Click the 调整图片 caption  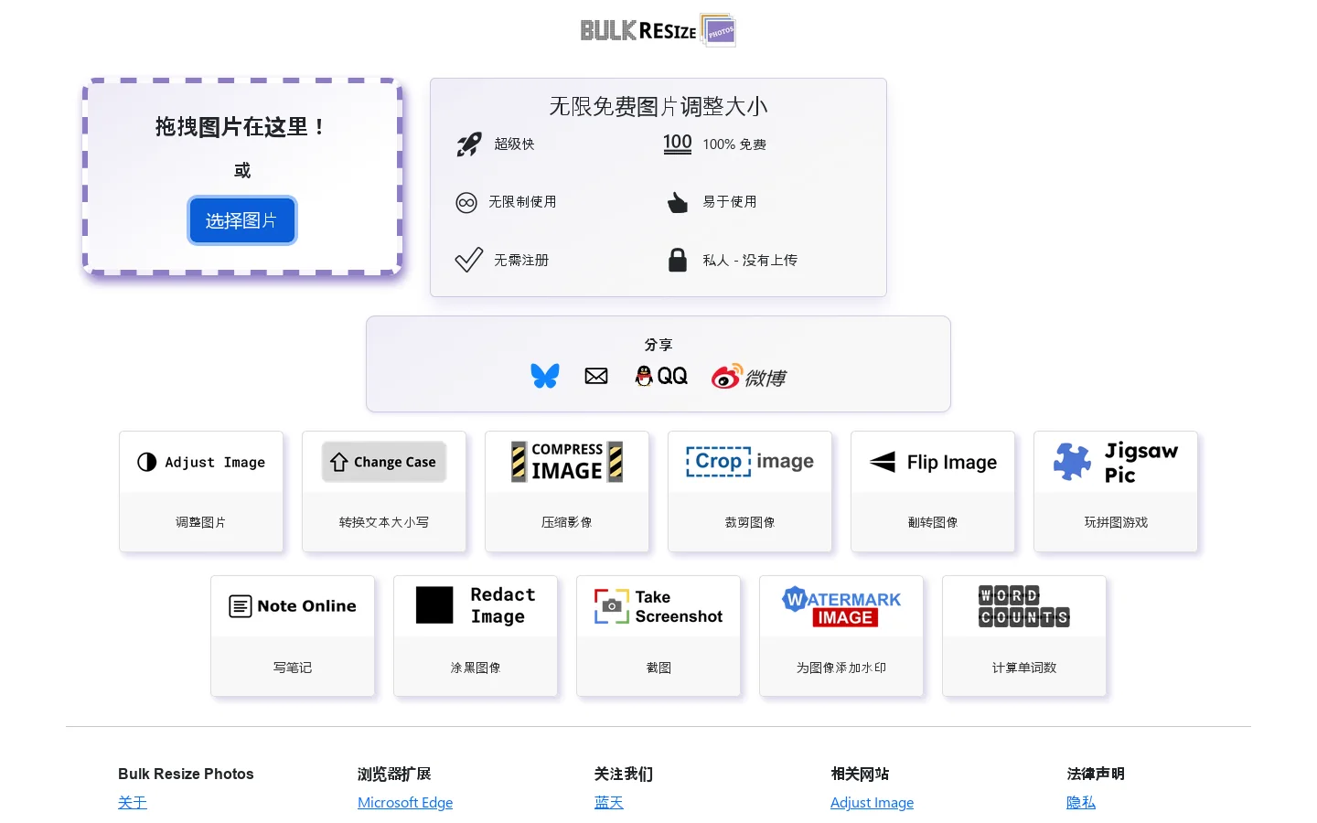[x=201, y=522]
